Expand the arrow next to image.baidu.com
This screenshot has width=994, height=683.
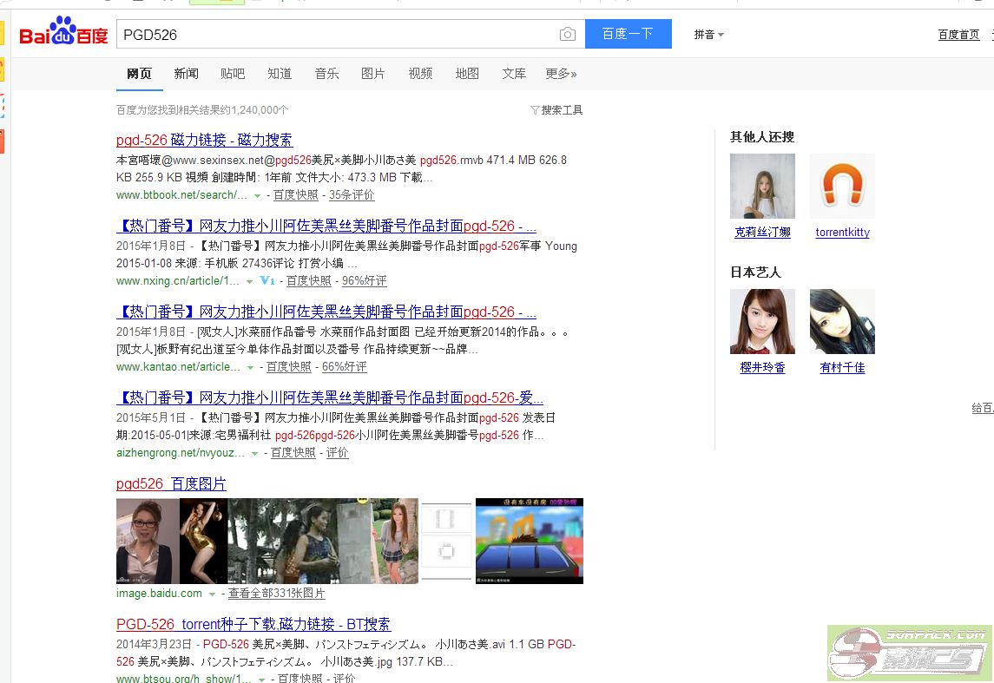pyautogui.click(x=213, y=594)
